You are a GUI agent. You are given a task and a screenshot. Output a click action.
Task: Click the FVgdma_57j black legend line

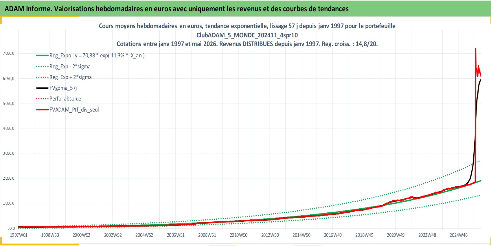42,88
